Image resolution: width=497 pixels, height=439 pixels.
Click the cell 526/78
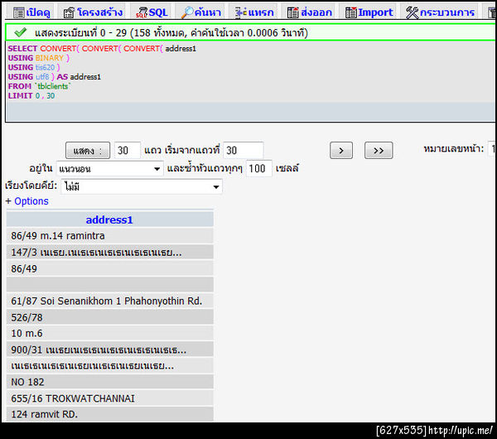click(x=109, y=317)
